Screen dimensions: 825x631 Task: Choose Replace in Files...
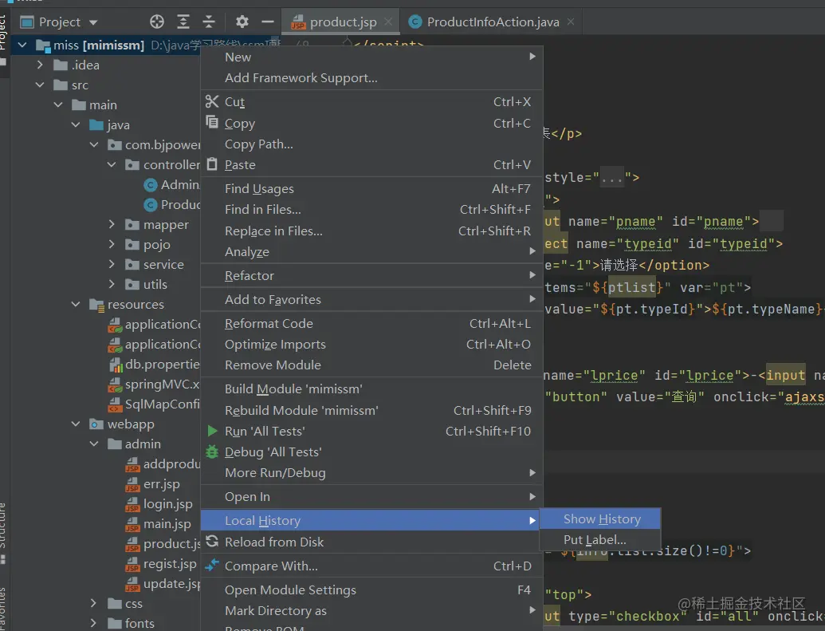[371, 231]
